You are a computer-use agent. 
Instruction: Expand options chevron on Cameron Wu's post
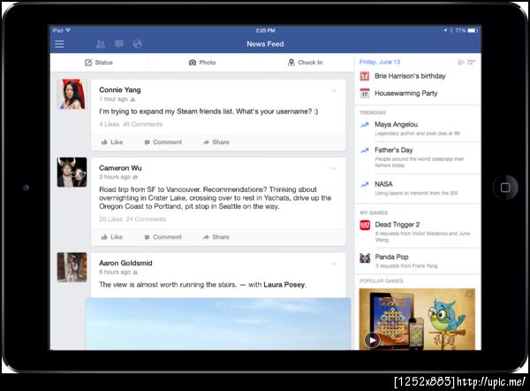(x=334, y=169)
